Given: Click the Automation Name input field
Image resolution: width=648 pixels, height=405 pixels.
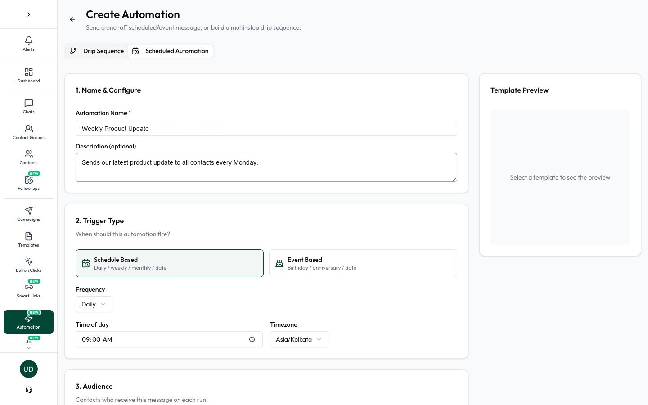Looking at the screenshot, I should click(x=266, y=128).
